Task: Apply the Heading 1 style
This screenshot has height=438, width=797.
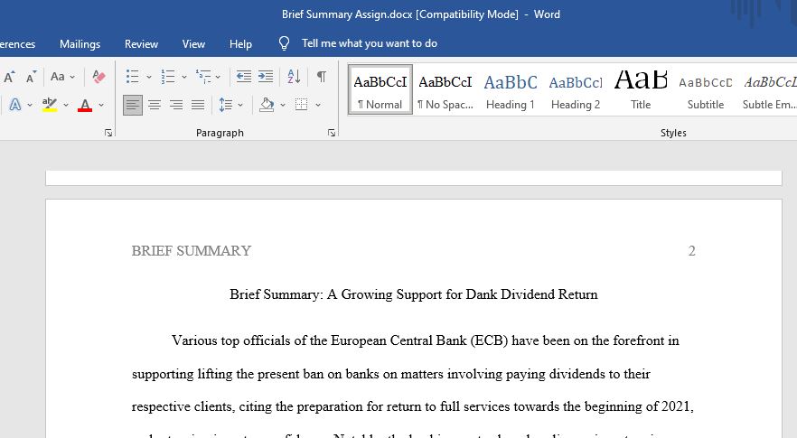Action: point(511,89)
